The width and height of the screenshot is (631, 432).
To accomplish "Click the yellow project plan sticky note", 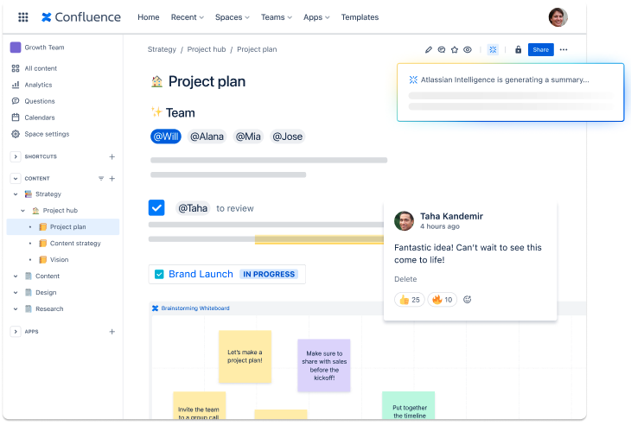I will tap(245, 356).
